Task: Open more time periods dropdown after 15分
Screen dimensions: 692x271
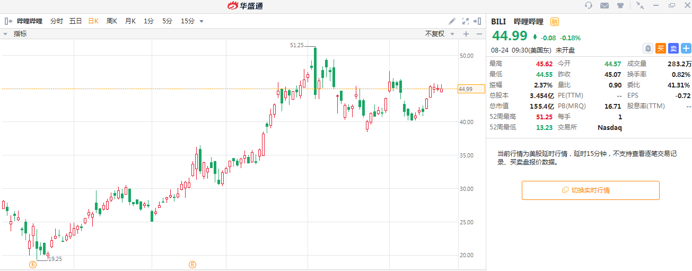Action: 202,22
